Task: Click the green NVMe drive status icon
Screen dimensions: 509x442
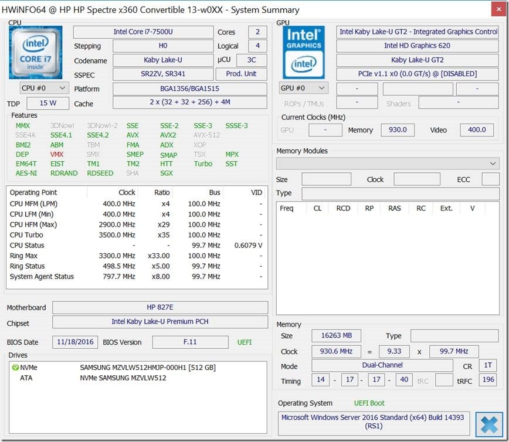Action: click(x=15, y=368)
